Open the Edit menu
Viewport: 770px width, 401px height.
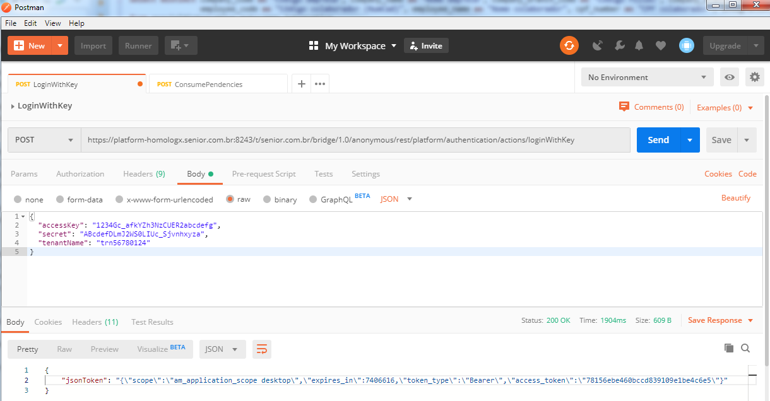click(x=30, y=23)
